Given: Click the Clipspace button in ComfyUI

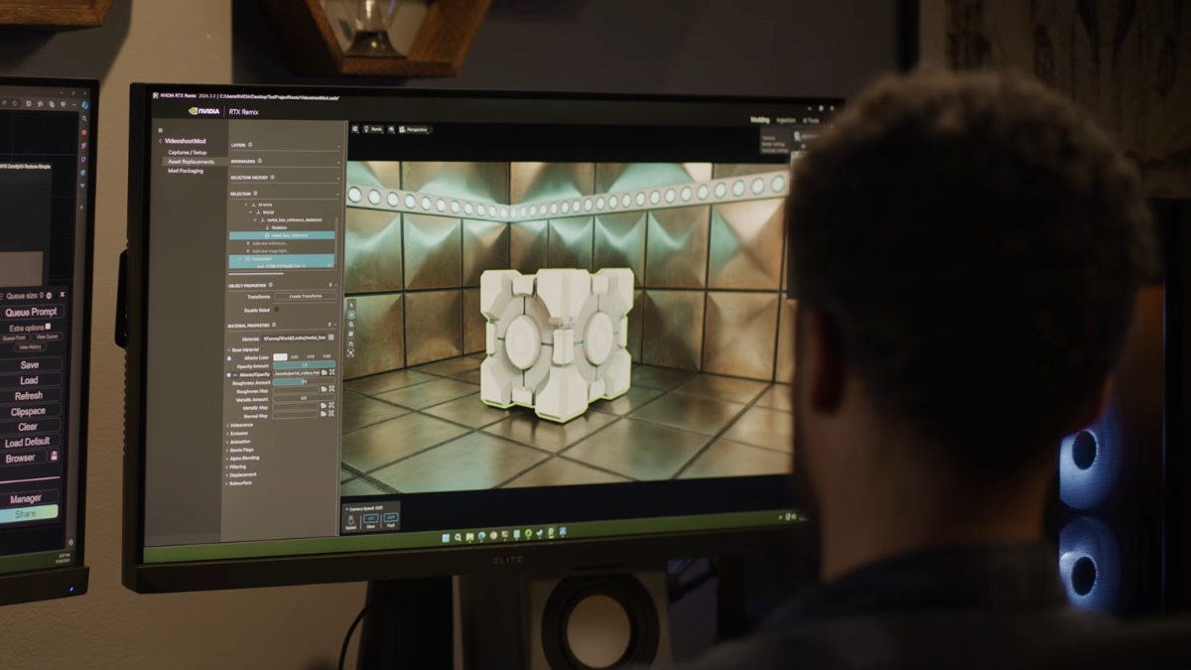Looking at the screenshot, I should (x=28, y=411).
